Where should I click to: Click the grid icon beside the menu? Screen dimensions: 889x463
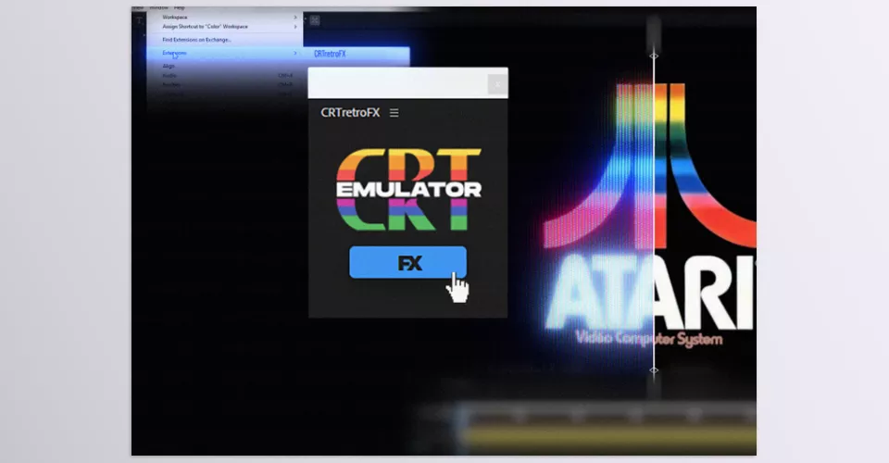(315, 20)
